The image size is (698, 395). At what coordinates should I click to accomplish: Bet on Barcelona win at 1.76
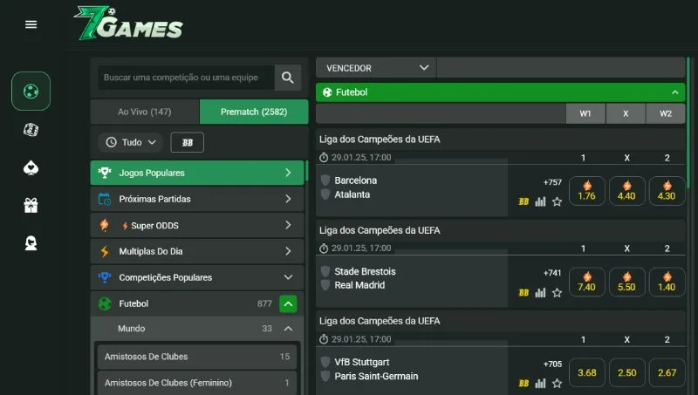pos(586,191)
